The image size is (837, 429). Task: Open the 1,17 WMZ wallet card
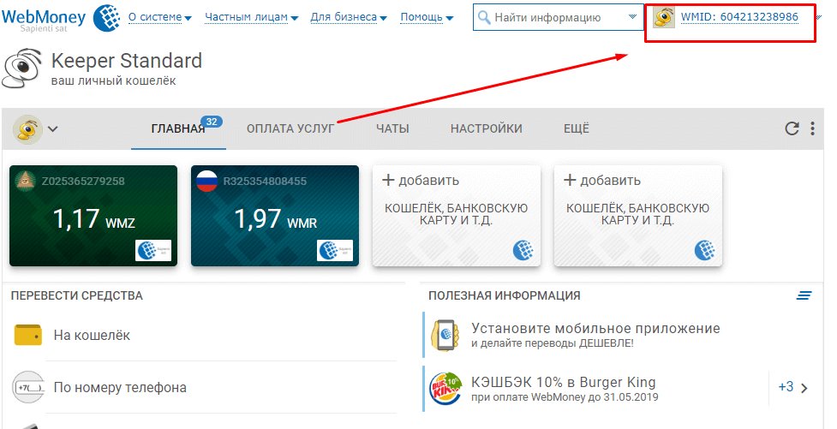tap(93, 216)
